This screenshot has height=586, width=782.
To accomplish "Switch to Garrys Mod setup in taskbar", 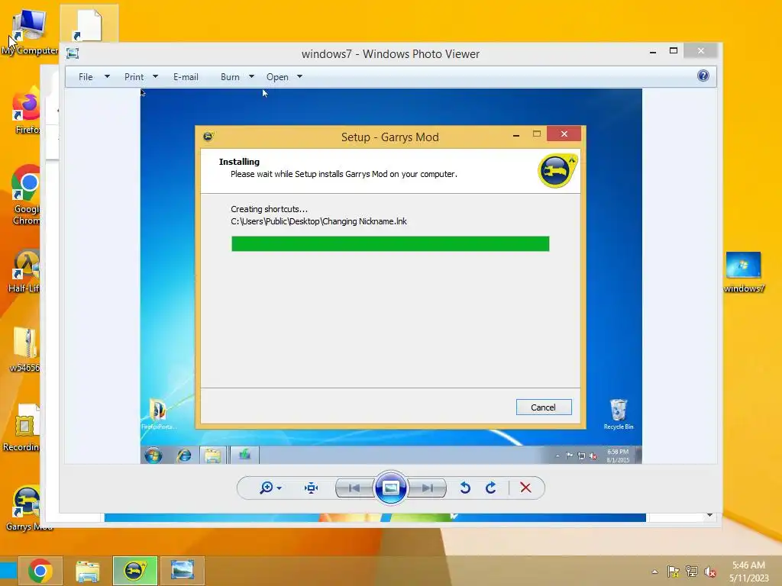I will pyautogui.click(x=135, y=571).
